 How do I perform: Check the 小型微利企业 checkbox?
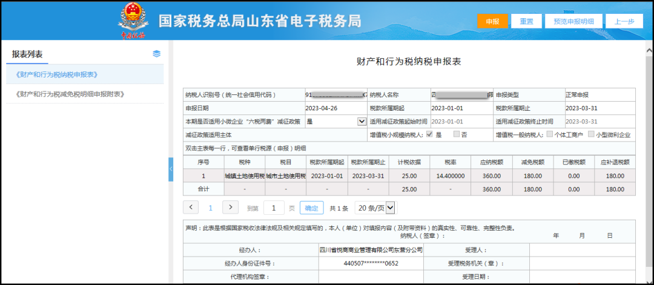[x=591, y=134]
